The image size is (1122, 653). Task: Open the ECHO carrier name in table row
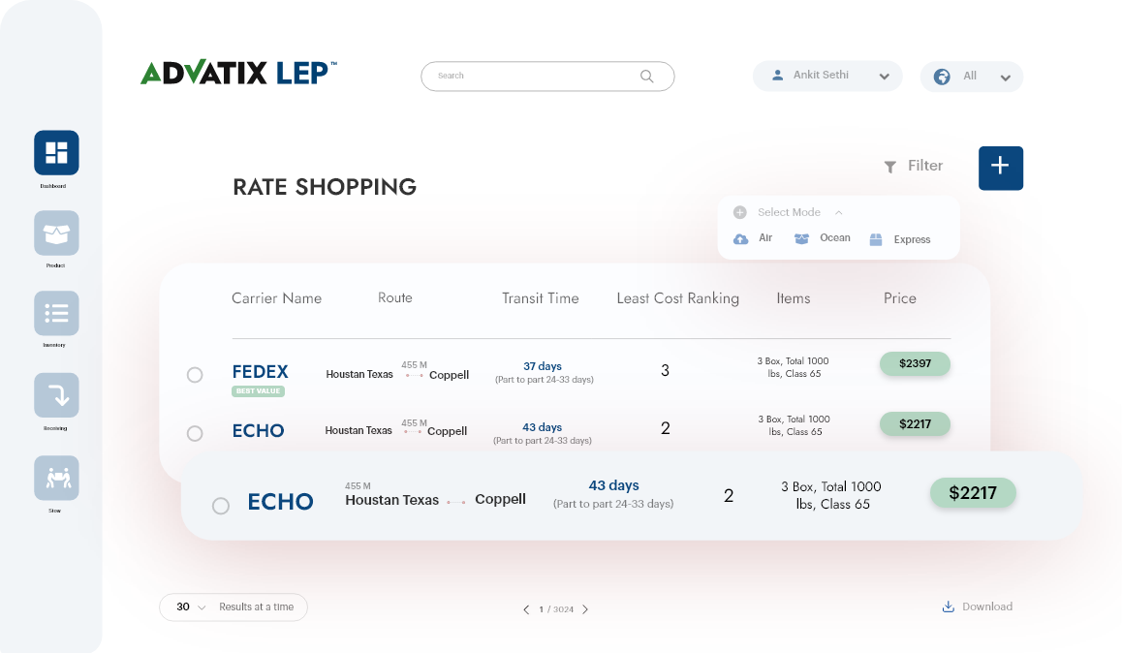(259, 430)
